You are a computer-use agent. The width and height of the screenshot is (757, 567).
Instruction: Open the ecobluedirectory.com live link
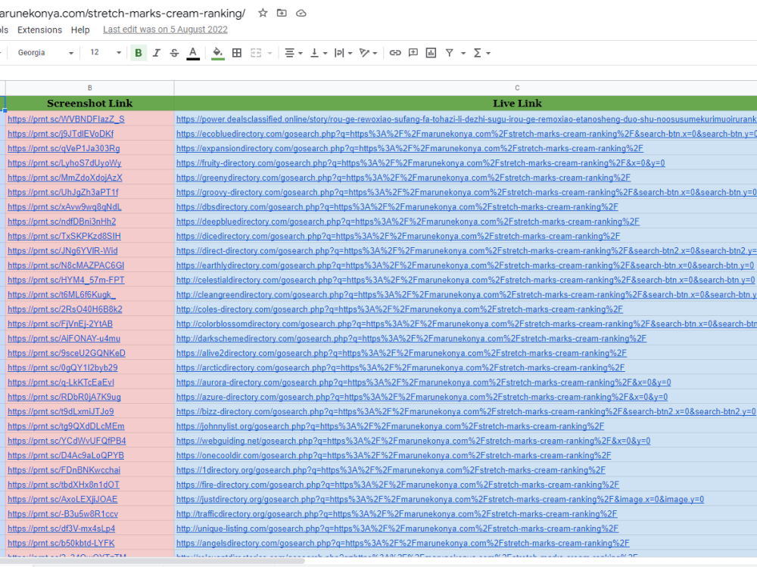pos(466,134)
